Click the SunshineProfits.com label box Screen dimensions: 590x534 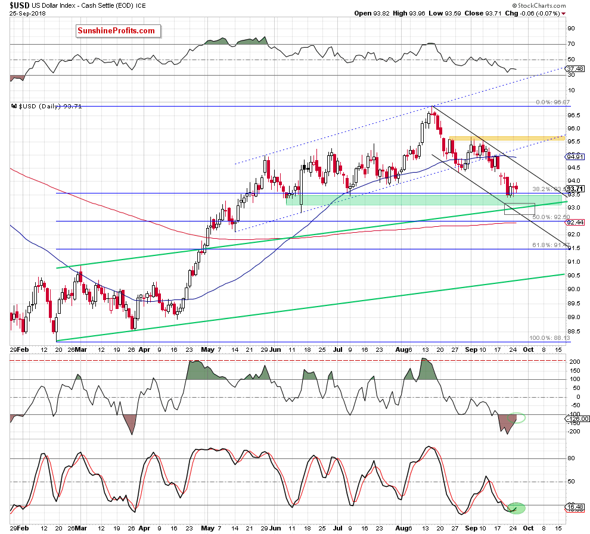(118, 31)
